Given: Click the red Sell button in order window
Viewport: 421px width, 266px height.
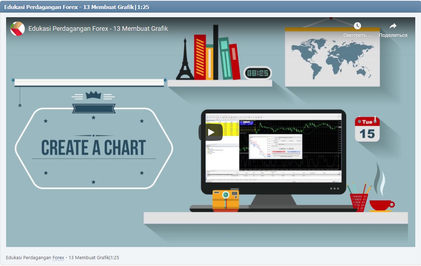Looking at the screenshot, I should [x=279, y=152].
